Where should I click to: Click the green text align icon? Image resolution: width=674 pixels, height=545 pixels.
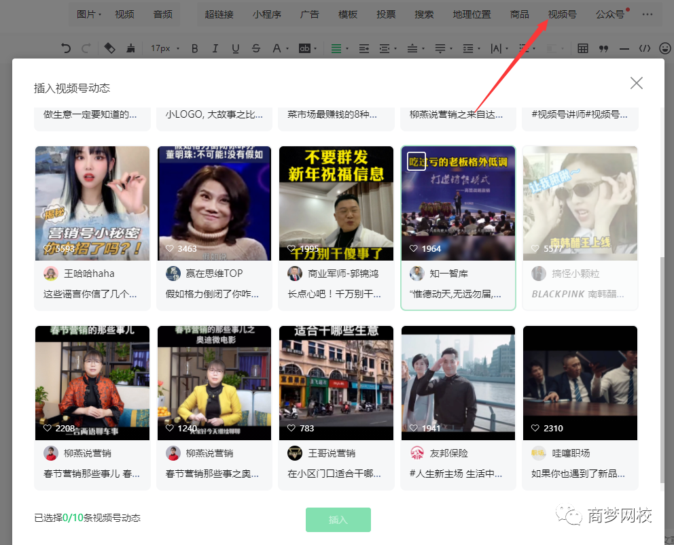[336, 48]
